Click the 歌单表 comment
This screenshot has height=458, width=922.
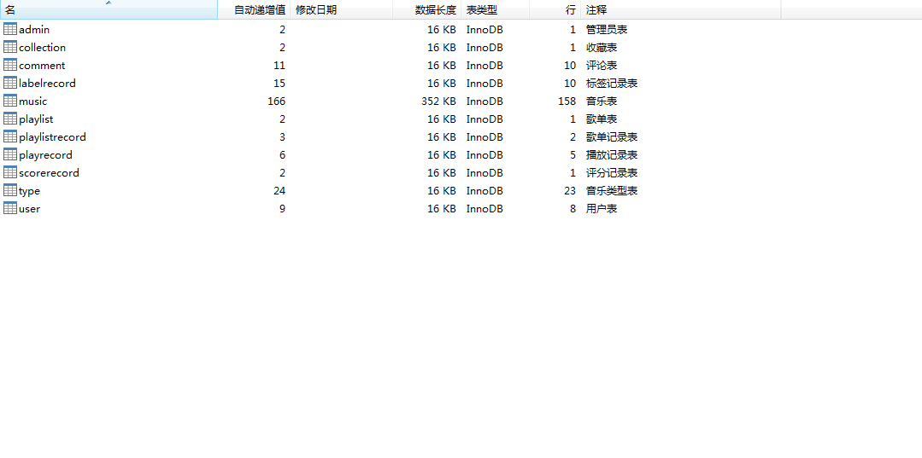click(601, 119)
